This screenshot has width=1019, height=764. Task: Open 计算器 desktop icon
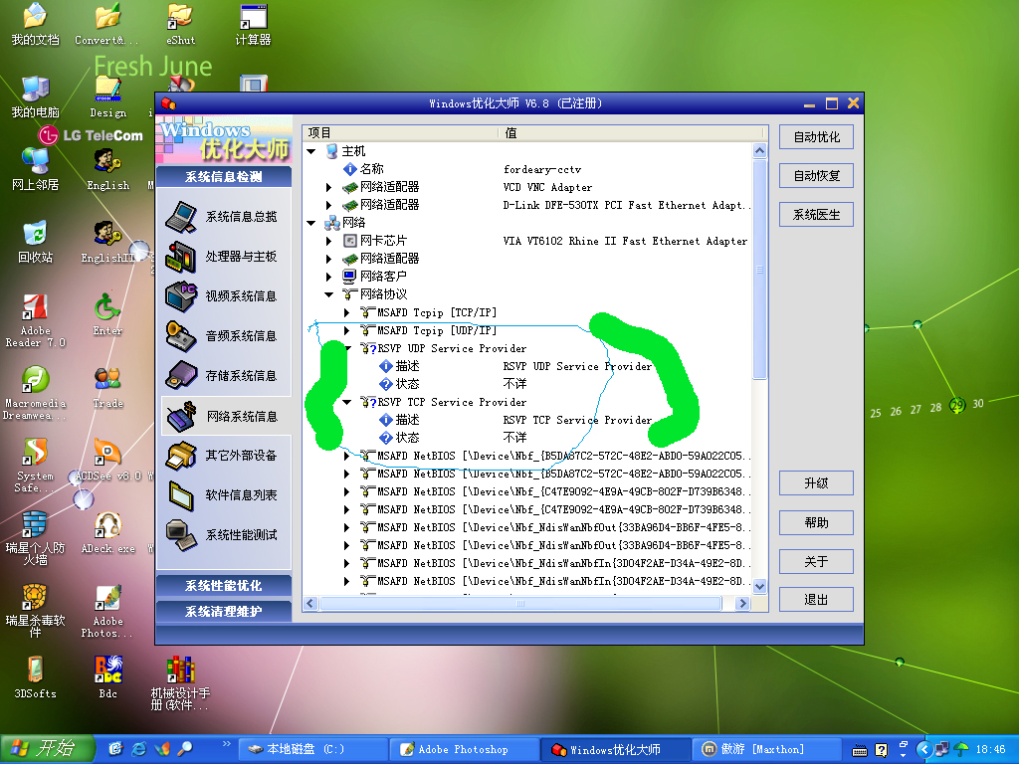coord(253,25)
